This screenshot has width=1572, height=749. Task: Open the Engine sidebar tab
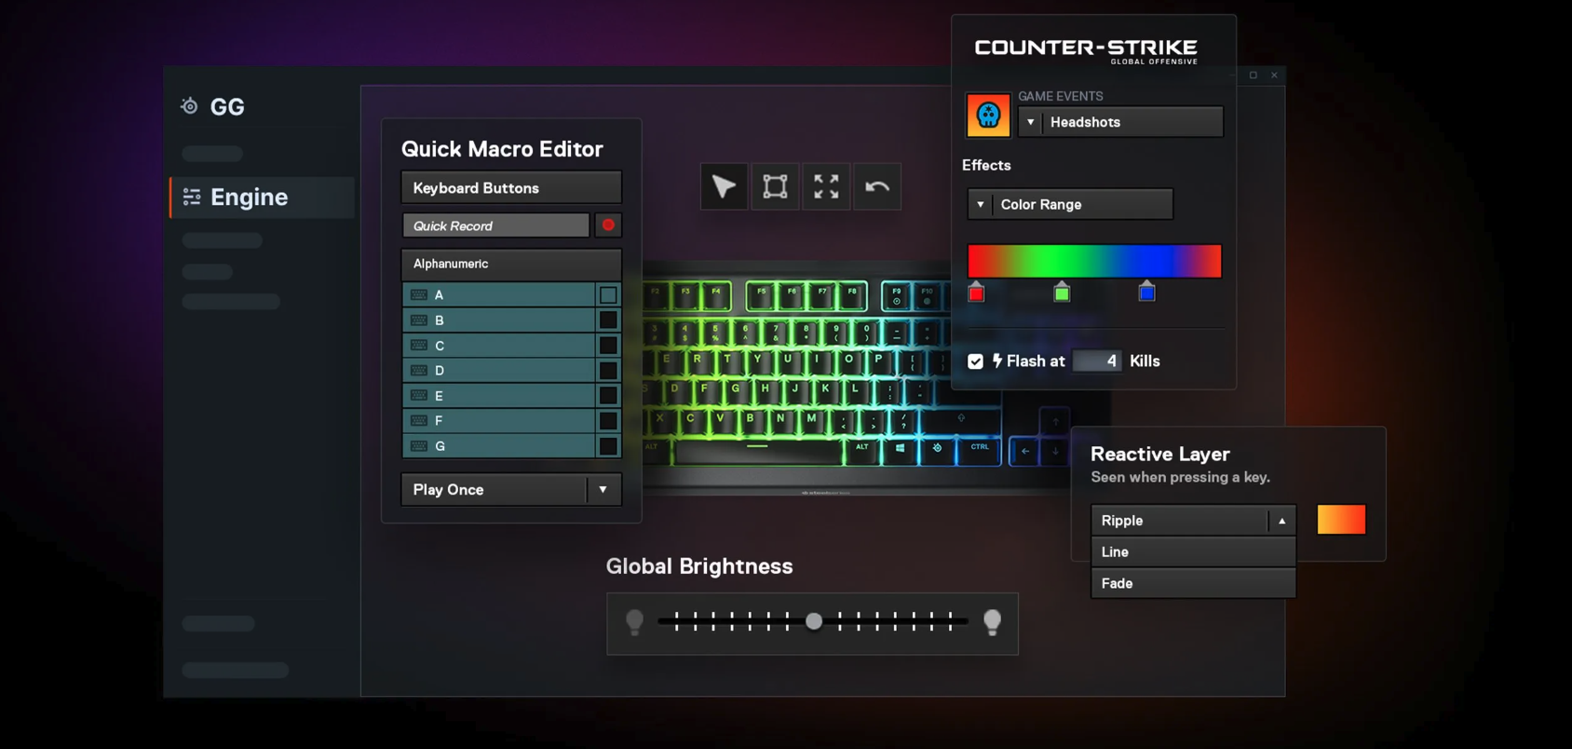click(263, 197)
